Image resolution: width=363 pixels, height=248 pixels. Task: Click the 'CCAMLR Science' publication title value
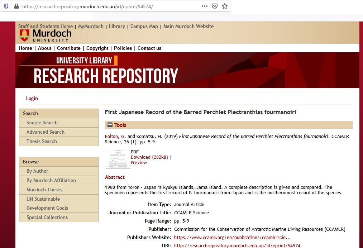click(191, 213)
